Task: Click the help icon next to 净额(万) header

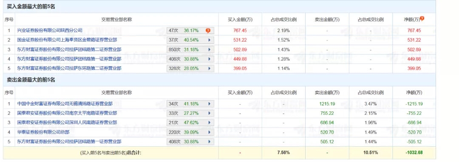Action: [x=422, y=19]
